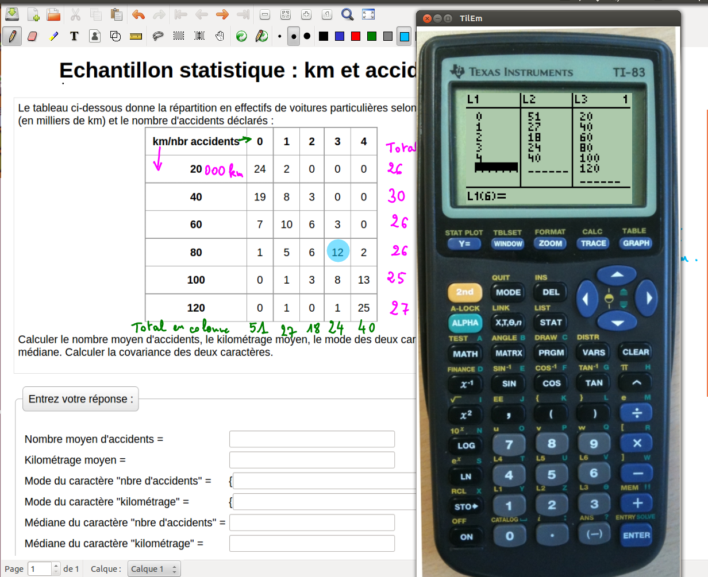Screen dimensions: 708x577
Task: Select the Hand scroll tool
Action: (220, 36)
